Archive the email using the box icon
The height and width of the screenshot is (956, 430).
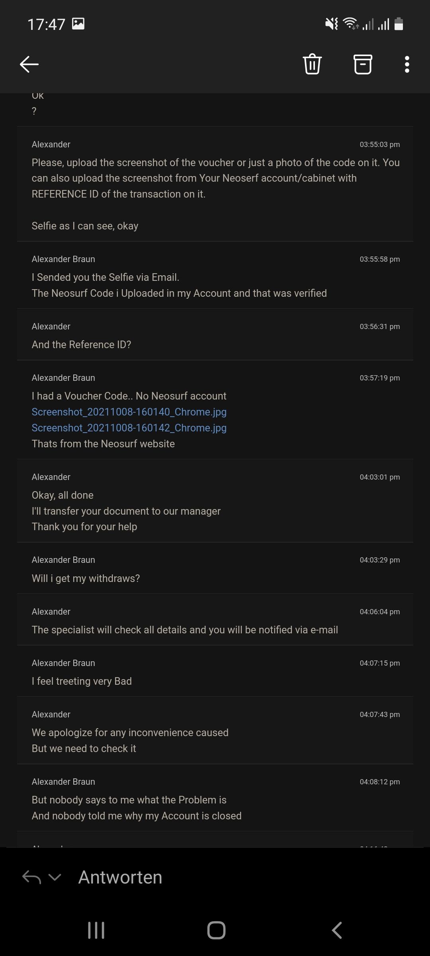tap(363, 64)
